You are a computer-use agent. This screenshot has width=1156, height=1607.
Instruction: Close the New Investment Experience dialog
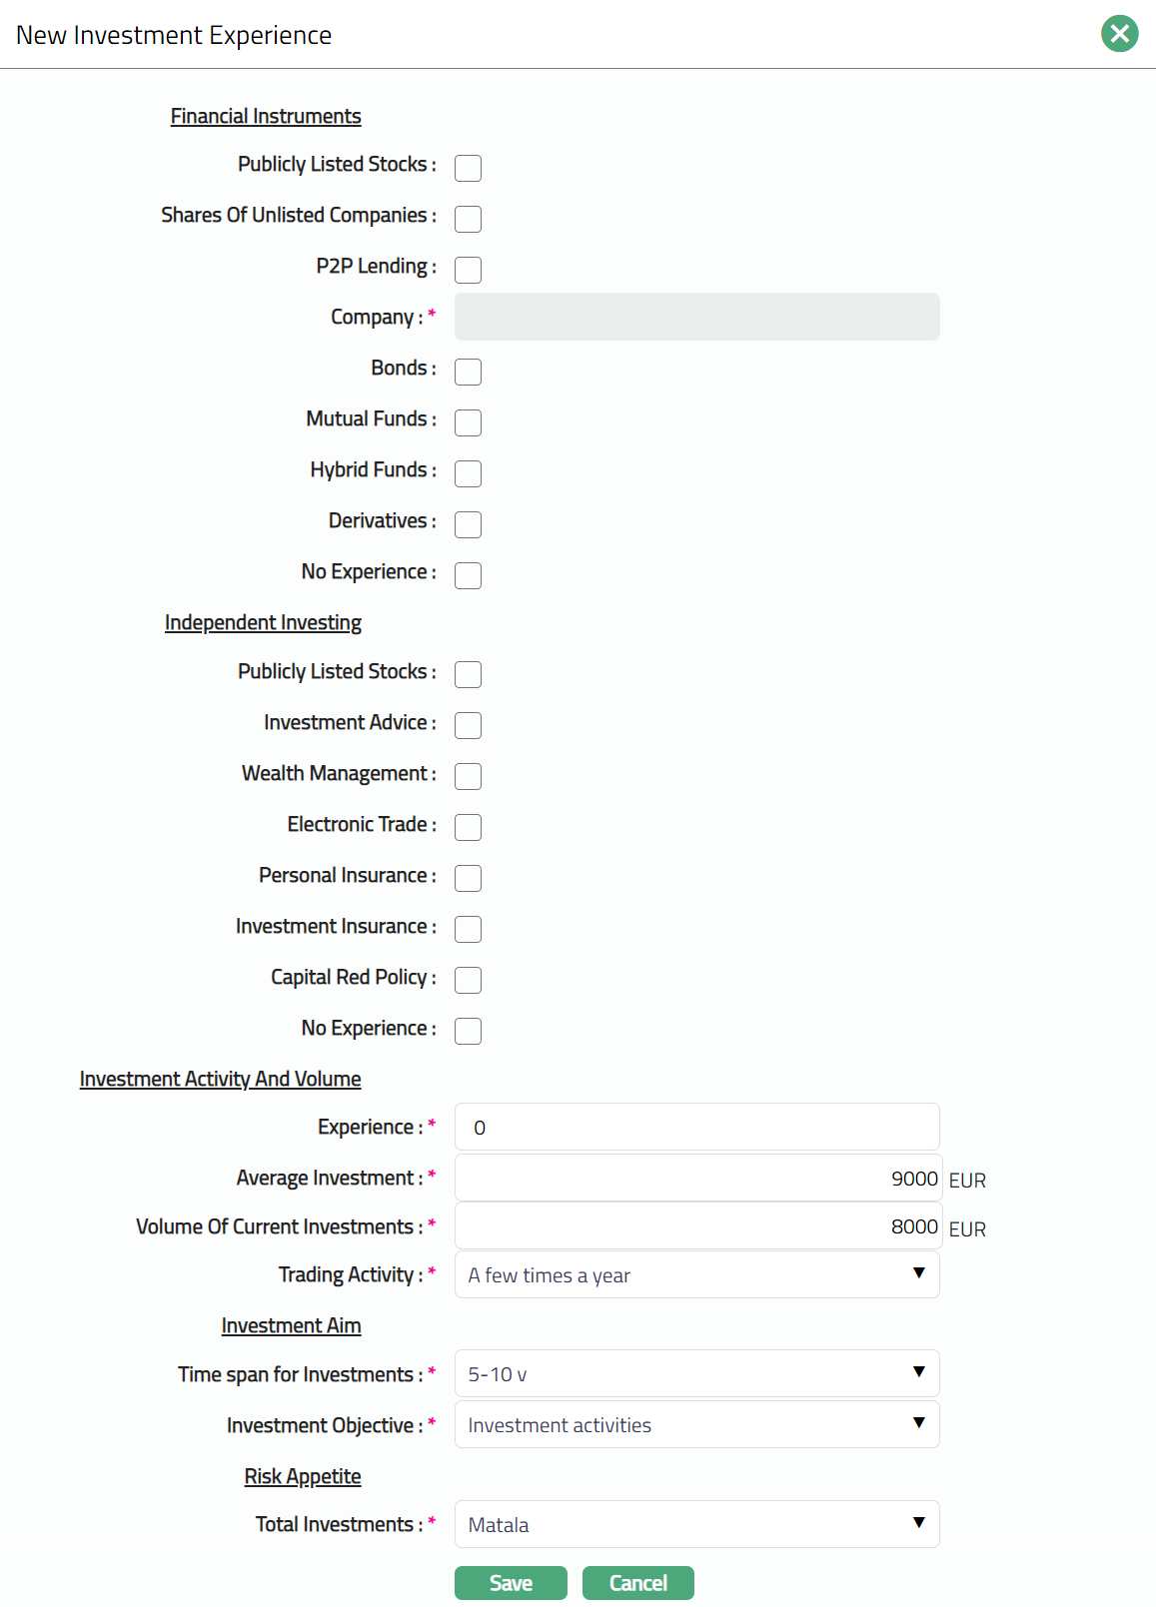point(1119,34)
